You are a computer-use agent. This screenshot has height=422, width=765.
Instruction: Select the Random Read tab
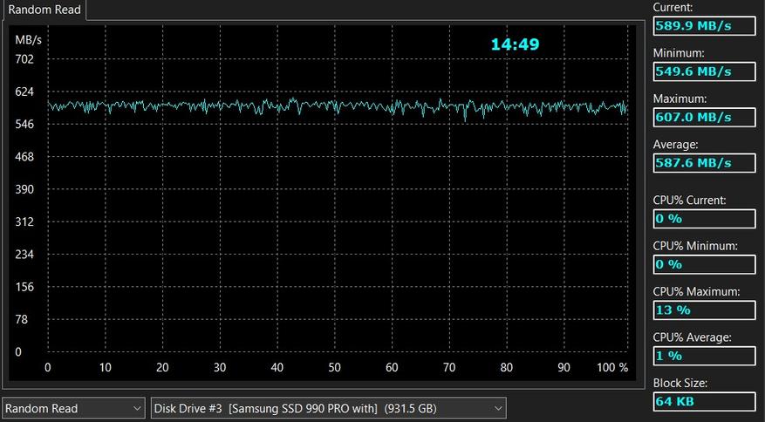pos(44,10)
